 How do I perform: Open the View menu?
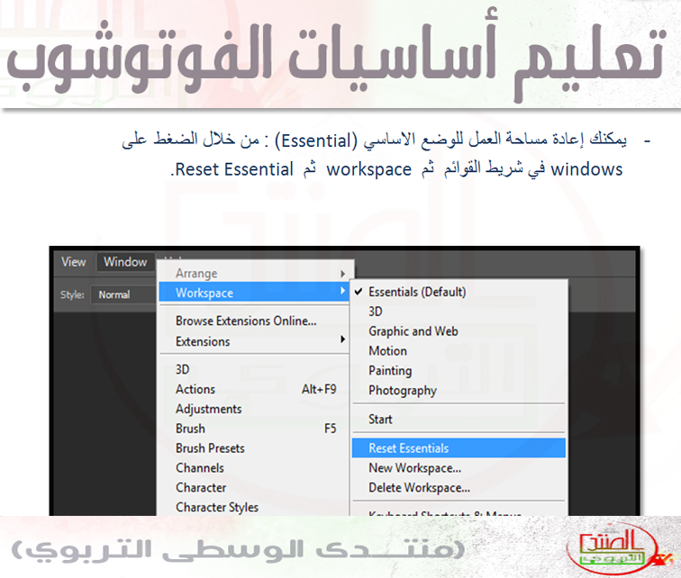pyautogui.click(x=73, y=262)
